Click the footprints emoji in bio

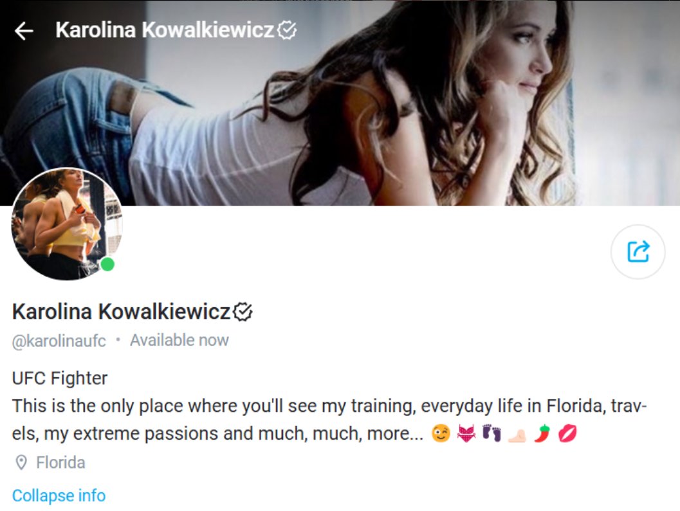(x=492, y=433)
